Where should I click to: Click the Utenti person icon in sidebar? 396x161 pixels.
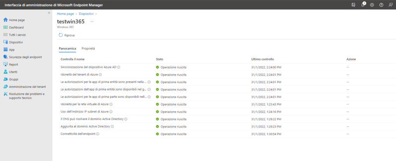[5, 72]
